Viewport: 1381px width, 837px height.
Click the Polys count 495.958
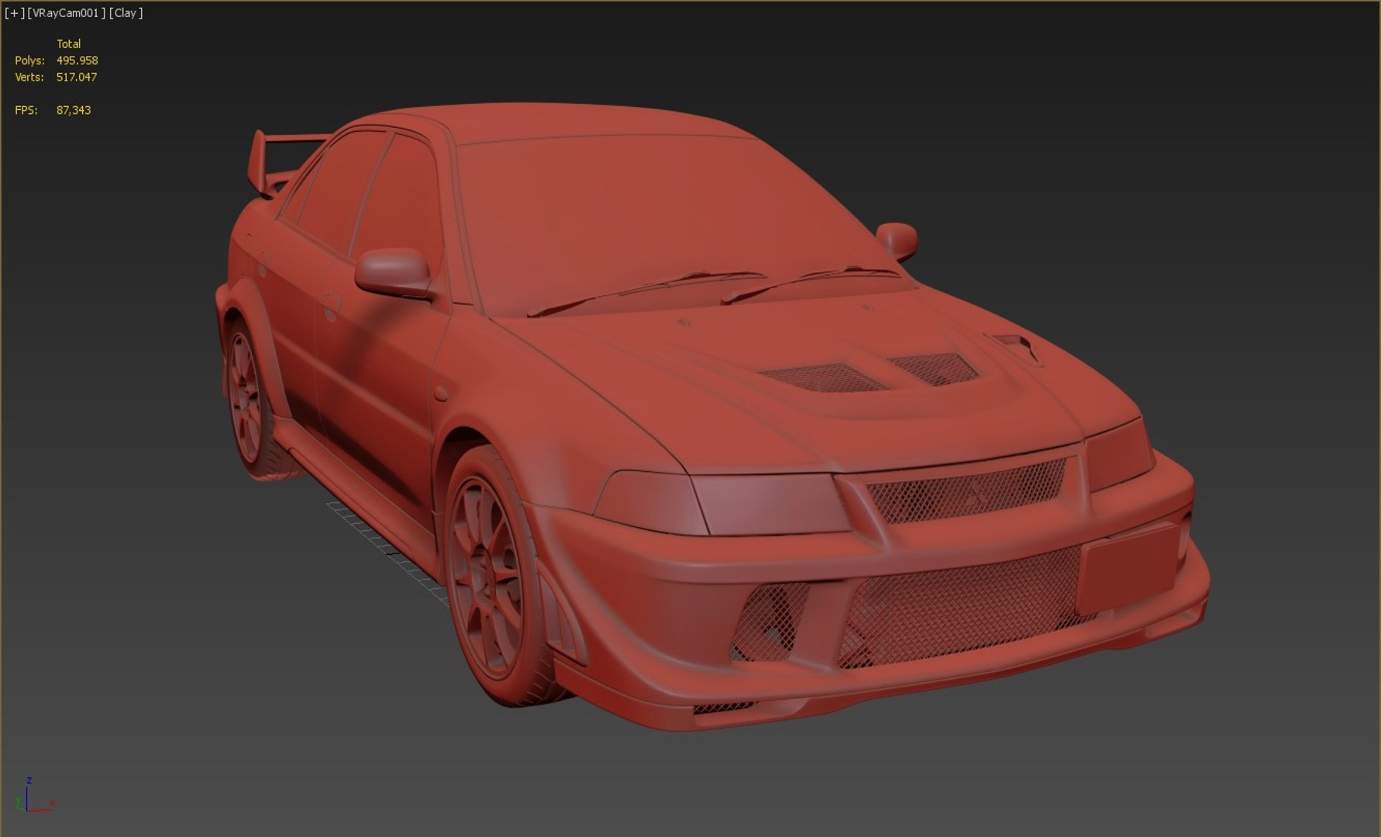coord(77,60)
